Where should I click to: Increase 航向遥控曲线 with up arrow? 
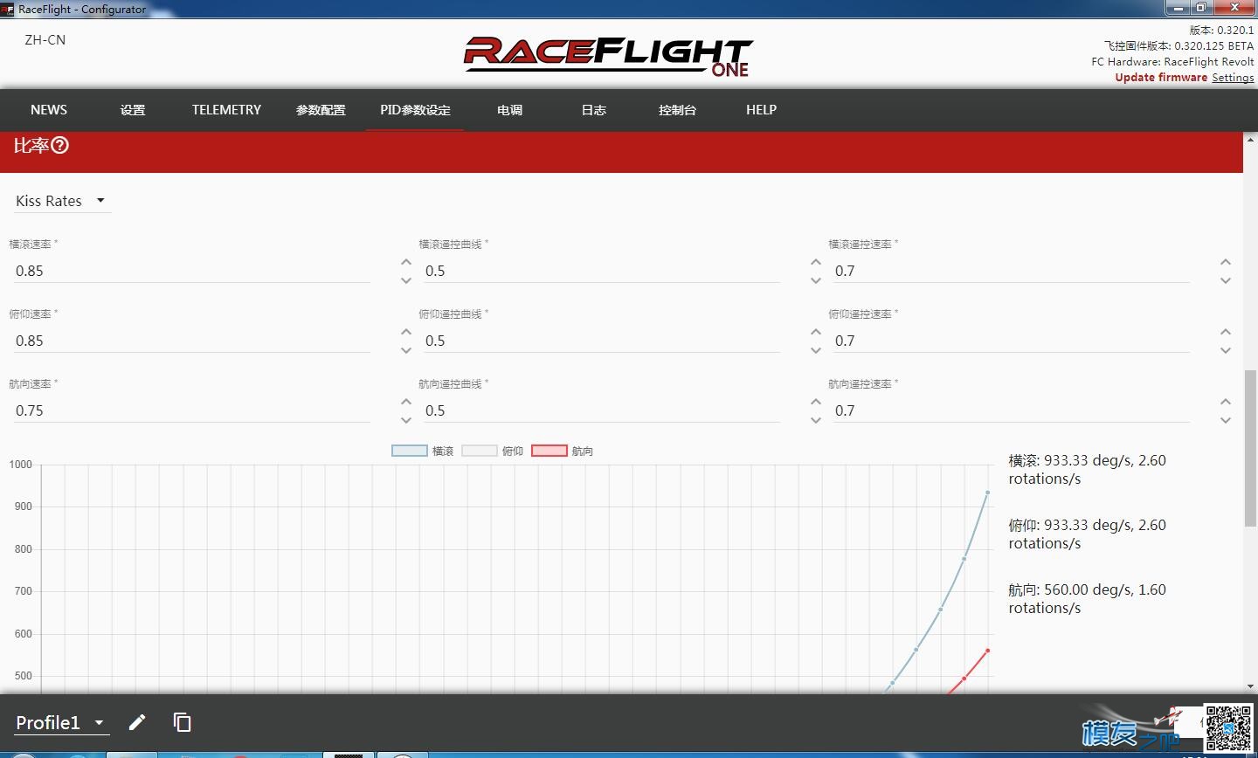click(x=816, y=402)
